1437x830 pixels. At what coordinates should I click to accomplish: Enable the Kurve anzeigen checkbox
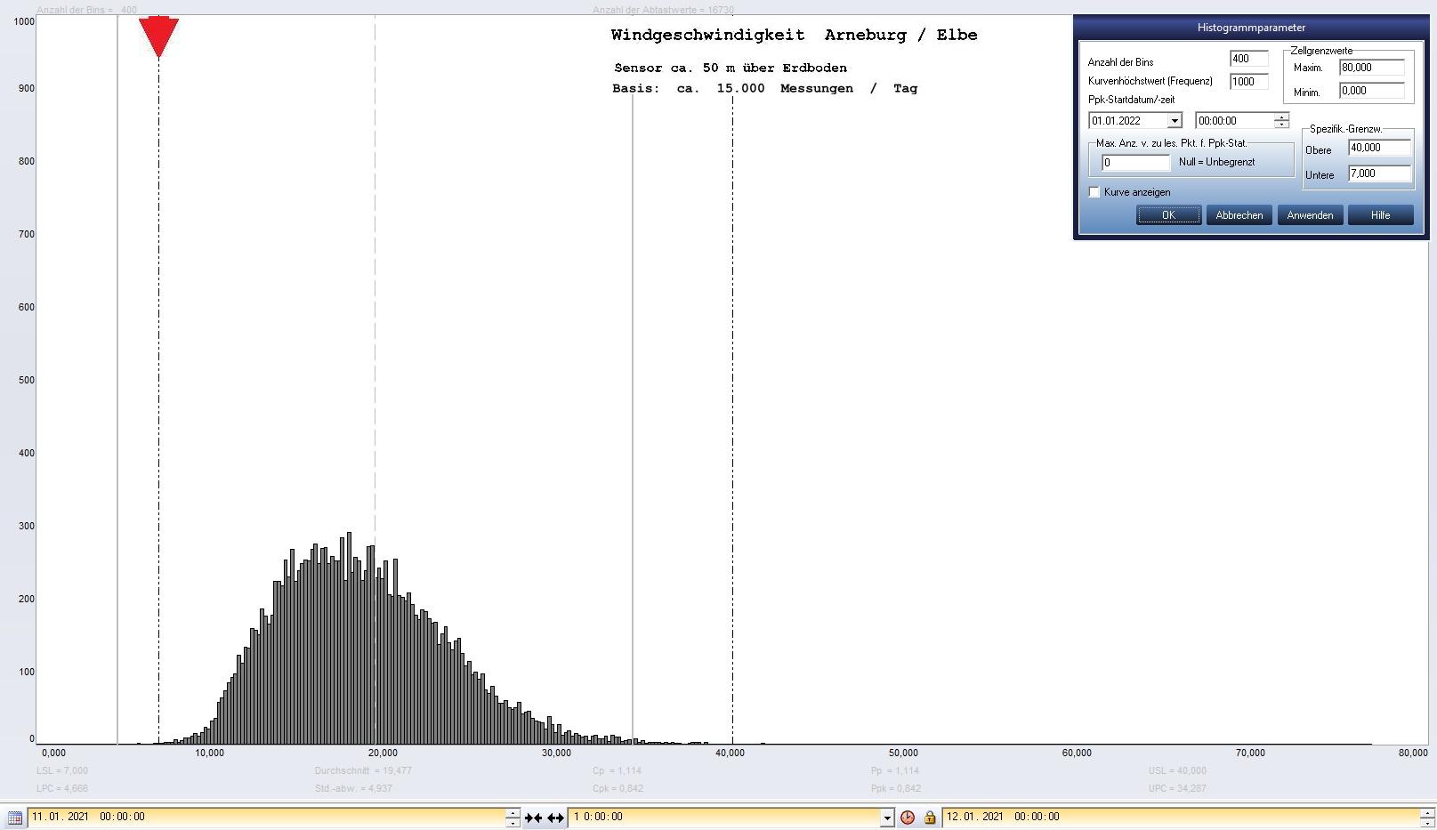click(1094, 192)
